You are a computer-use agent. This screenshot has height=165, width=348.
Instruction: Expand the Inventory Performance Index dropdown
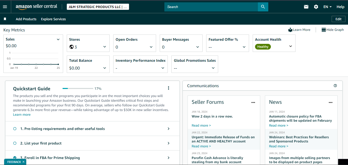[163, 68]
